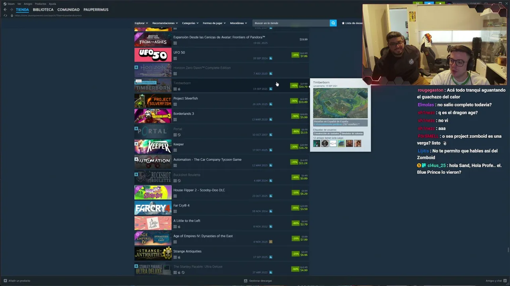Click the Steam logo menu

[9, 4]
